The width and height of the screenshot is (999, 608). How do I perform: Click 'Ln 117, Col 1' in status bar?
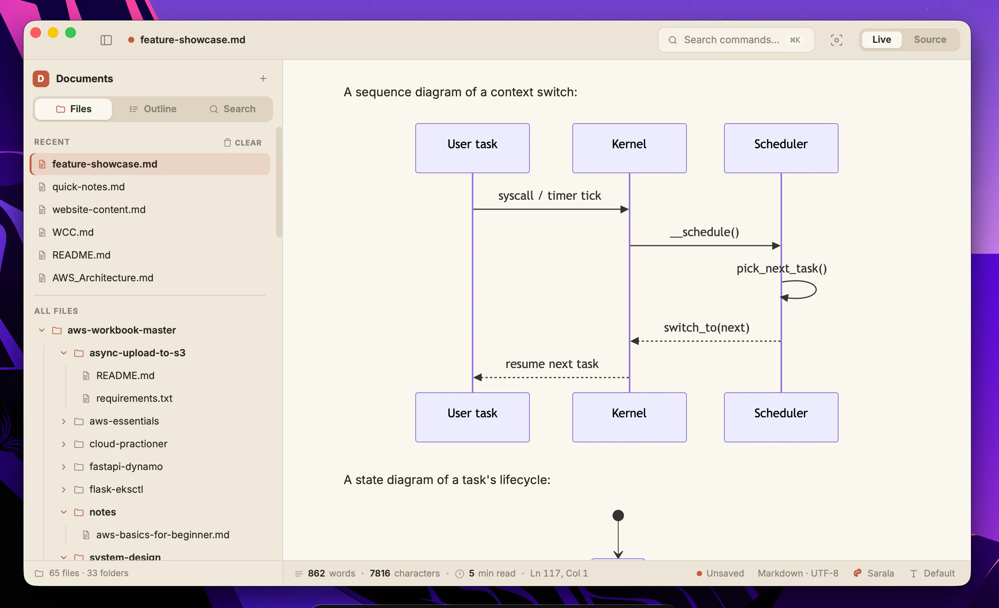(559, 573)
